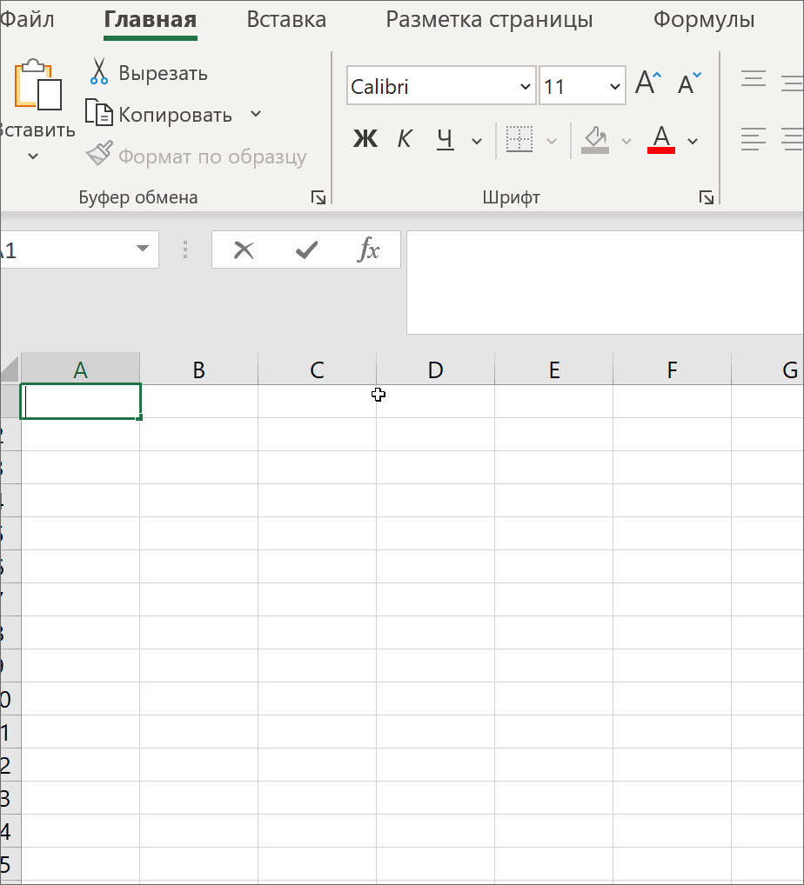Click in the formula bar input

[x=605, y=283]
